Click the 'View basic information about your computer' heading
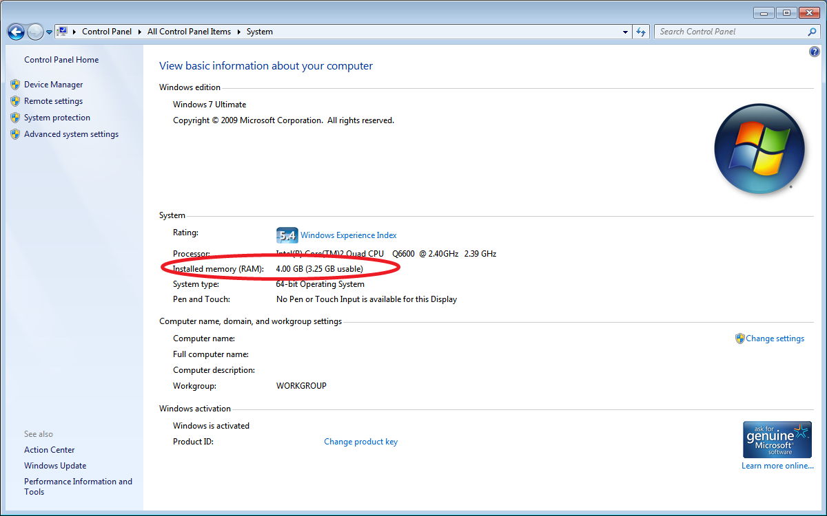The height and width of the screenshot is (516, 827). (x=266, y=66)
